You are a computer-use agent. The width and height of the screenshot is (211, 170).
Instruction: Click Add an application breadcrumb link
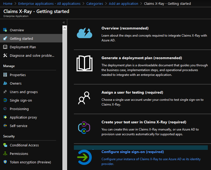click(x=124, y=3)
